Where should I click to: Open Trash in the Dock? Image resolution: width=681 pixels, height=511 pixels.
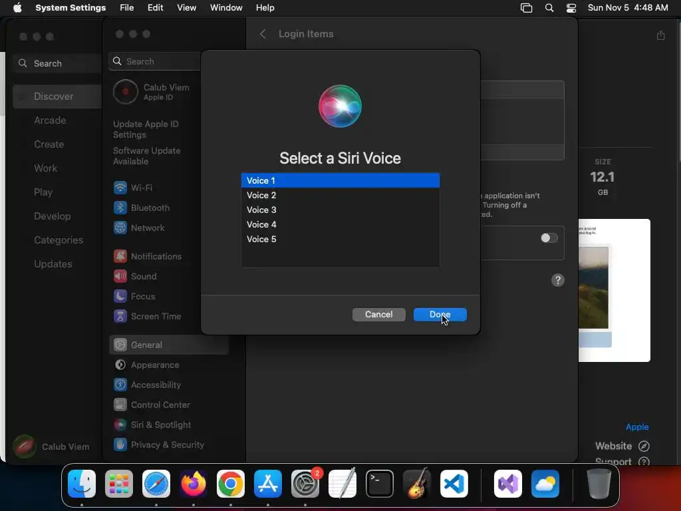(599, 484)
